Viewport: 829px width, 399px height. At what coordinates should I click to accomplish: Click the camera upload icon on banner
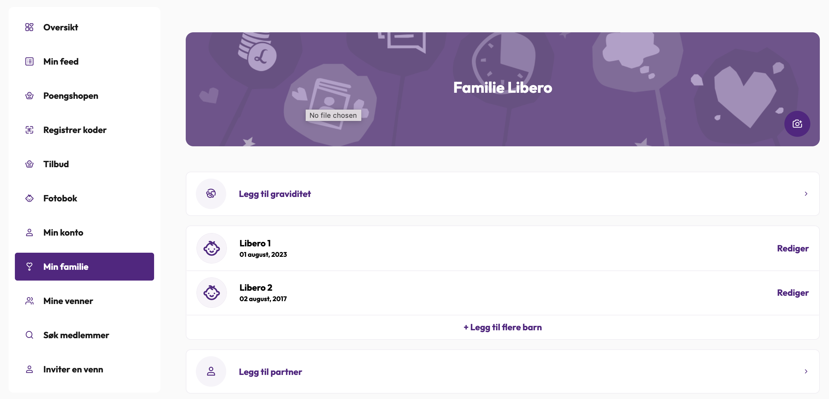pos(797,124)
